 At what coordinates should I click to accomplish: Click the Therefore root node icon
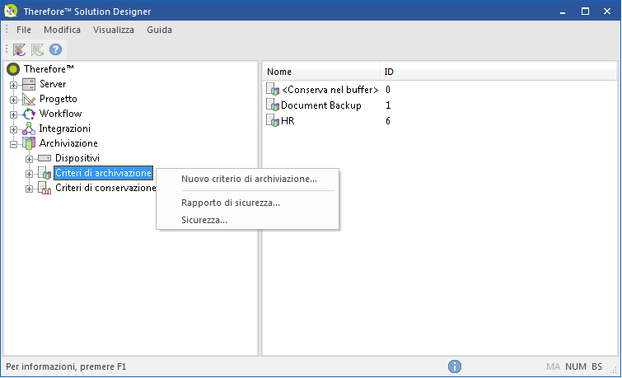point(13,69)
